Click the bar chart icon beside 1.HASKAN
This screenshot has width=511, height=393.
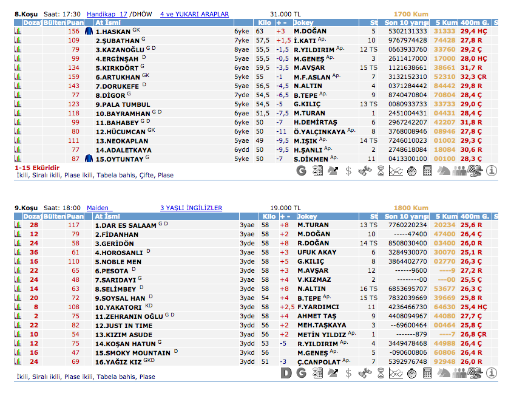pyautogui.click(x=18, y=31)
